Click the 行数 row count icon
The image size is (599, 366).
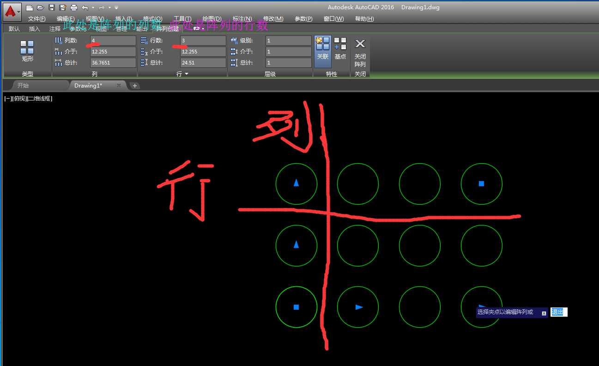(144, 41)
